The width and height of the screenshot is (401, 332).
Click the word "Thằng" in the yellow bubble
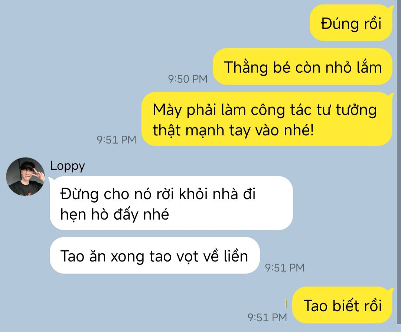[x=246, y=68]
